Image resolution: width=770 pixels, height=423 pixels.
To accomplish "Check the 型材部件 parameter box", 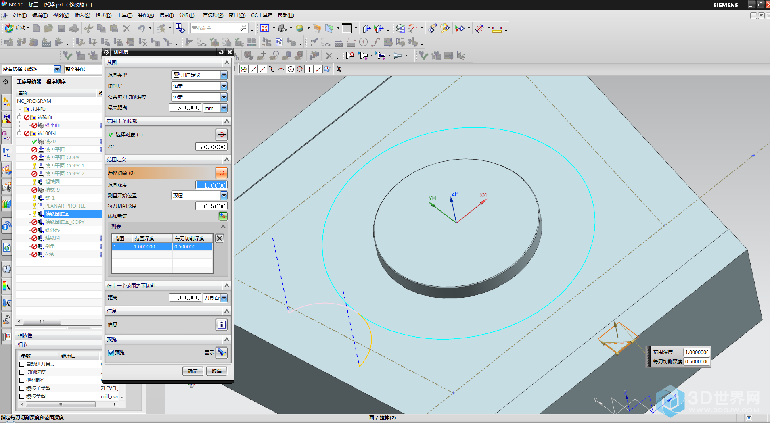I will tap(22, 380).
